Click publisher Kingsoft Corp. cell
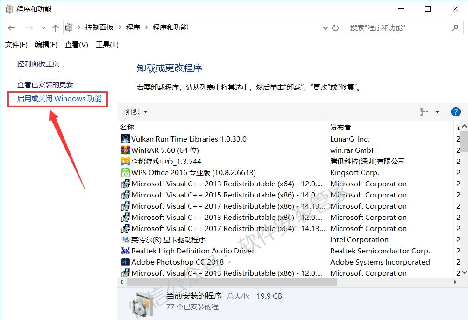 (x=355, y=173)
